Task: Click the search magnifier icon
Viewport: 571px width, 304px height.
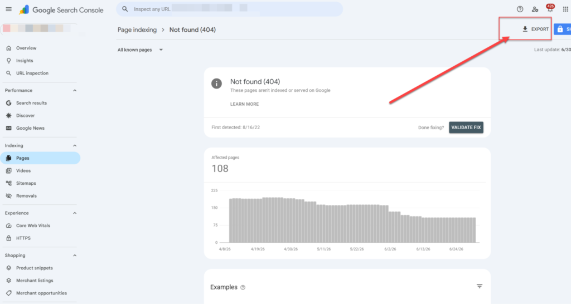Action: tap(125, 9)
